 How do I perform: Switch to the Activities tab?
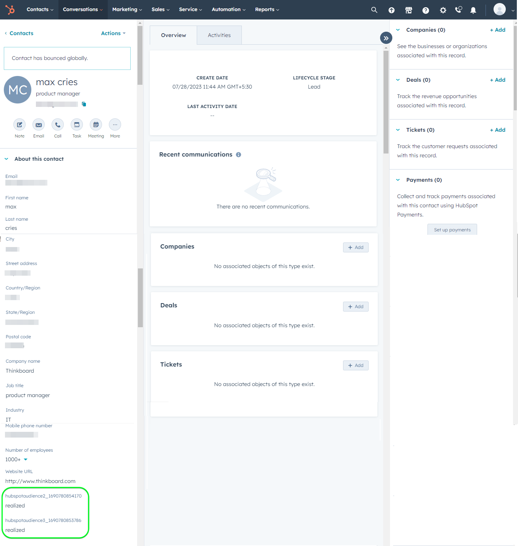click(x=219, y=35)
